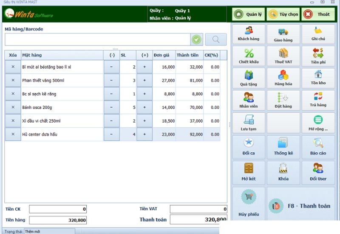Open the Thuế VAT settings
Viewport: 340px width, 234px height.
(283, 56)
